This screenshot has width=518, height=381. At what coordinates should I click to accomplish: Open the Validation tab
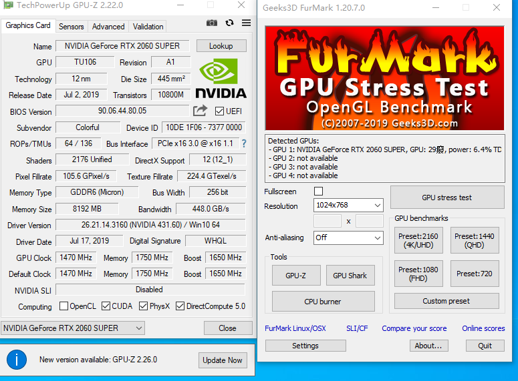148,27
